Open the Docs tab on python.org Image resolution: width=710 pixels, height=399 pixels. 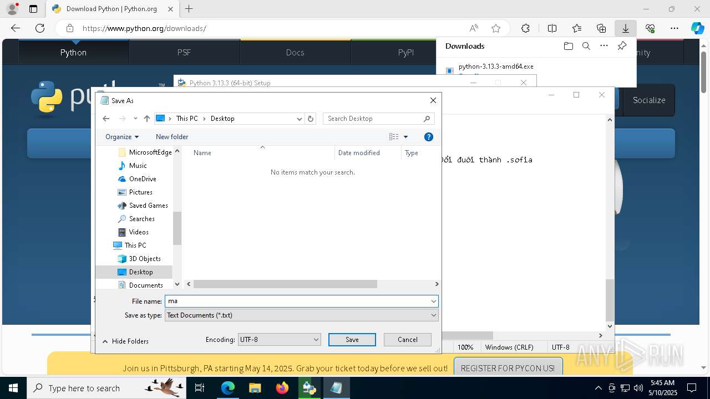pos(295,52)
